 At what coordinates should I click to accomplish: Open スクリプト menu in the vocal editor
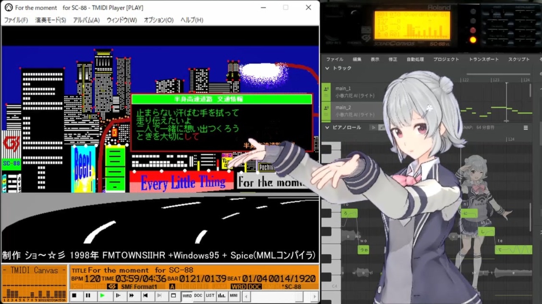[x=519, y=60]
